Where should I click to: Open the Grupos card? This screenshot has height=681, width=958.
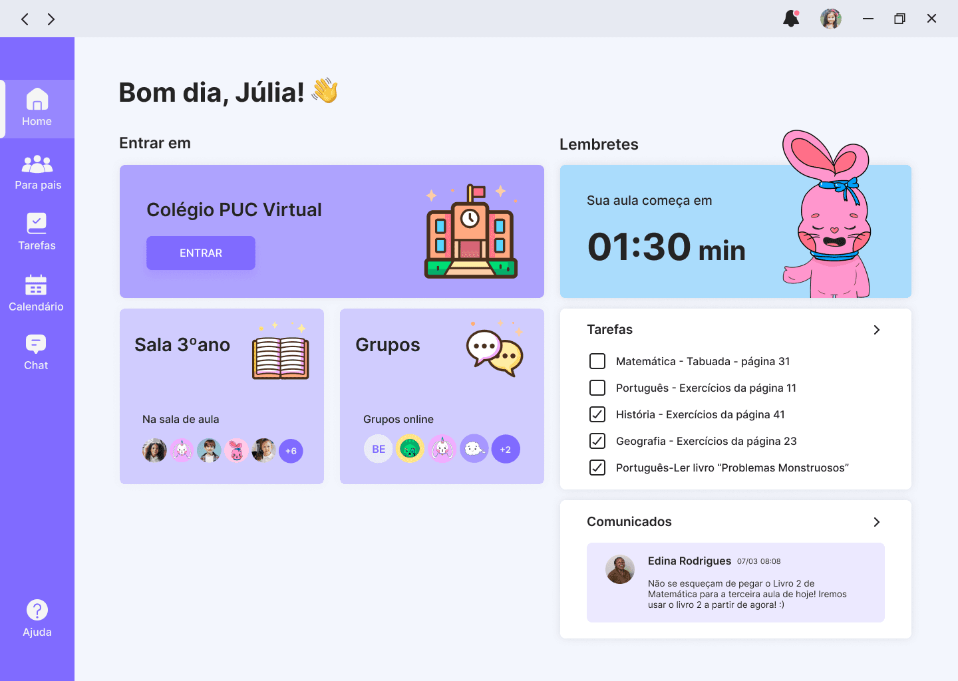pos(442,396)
